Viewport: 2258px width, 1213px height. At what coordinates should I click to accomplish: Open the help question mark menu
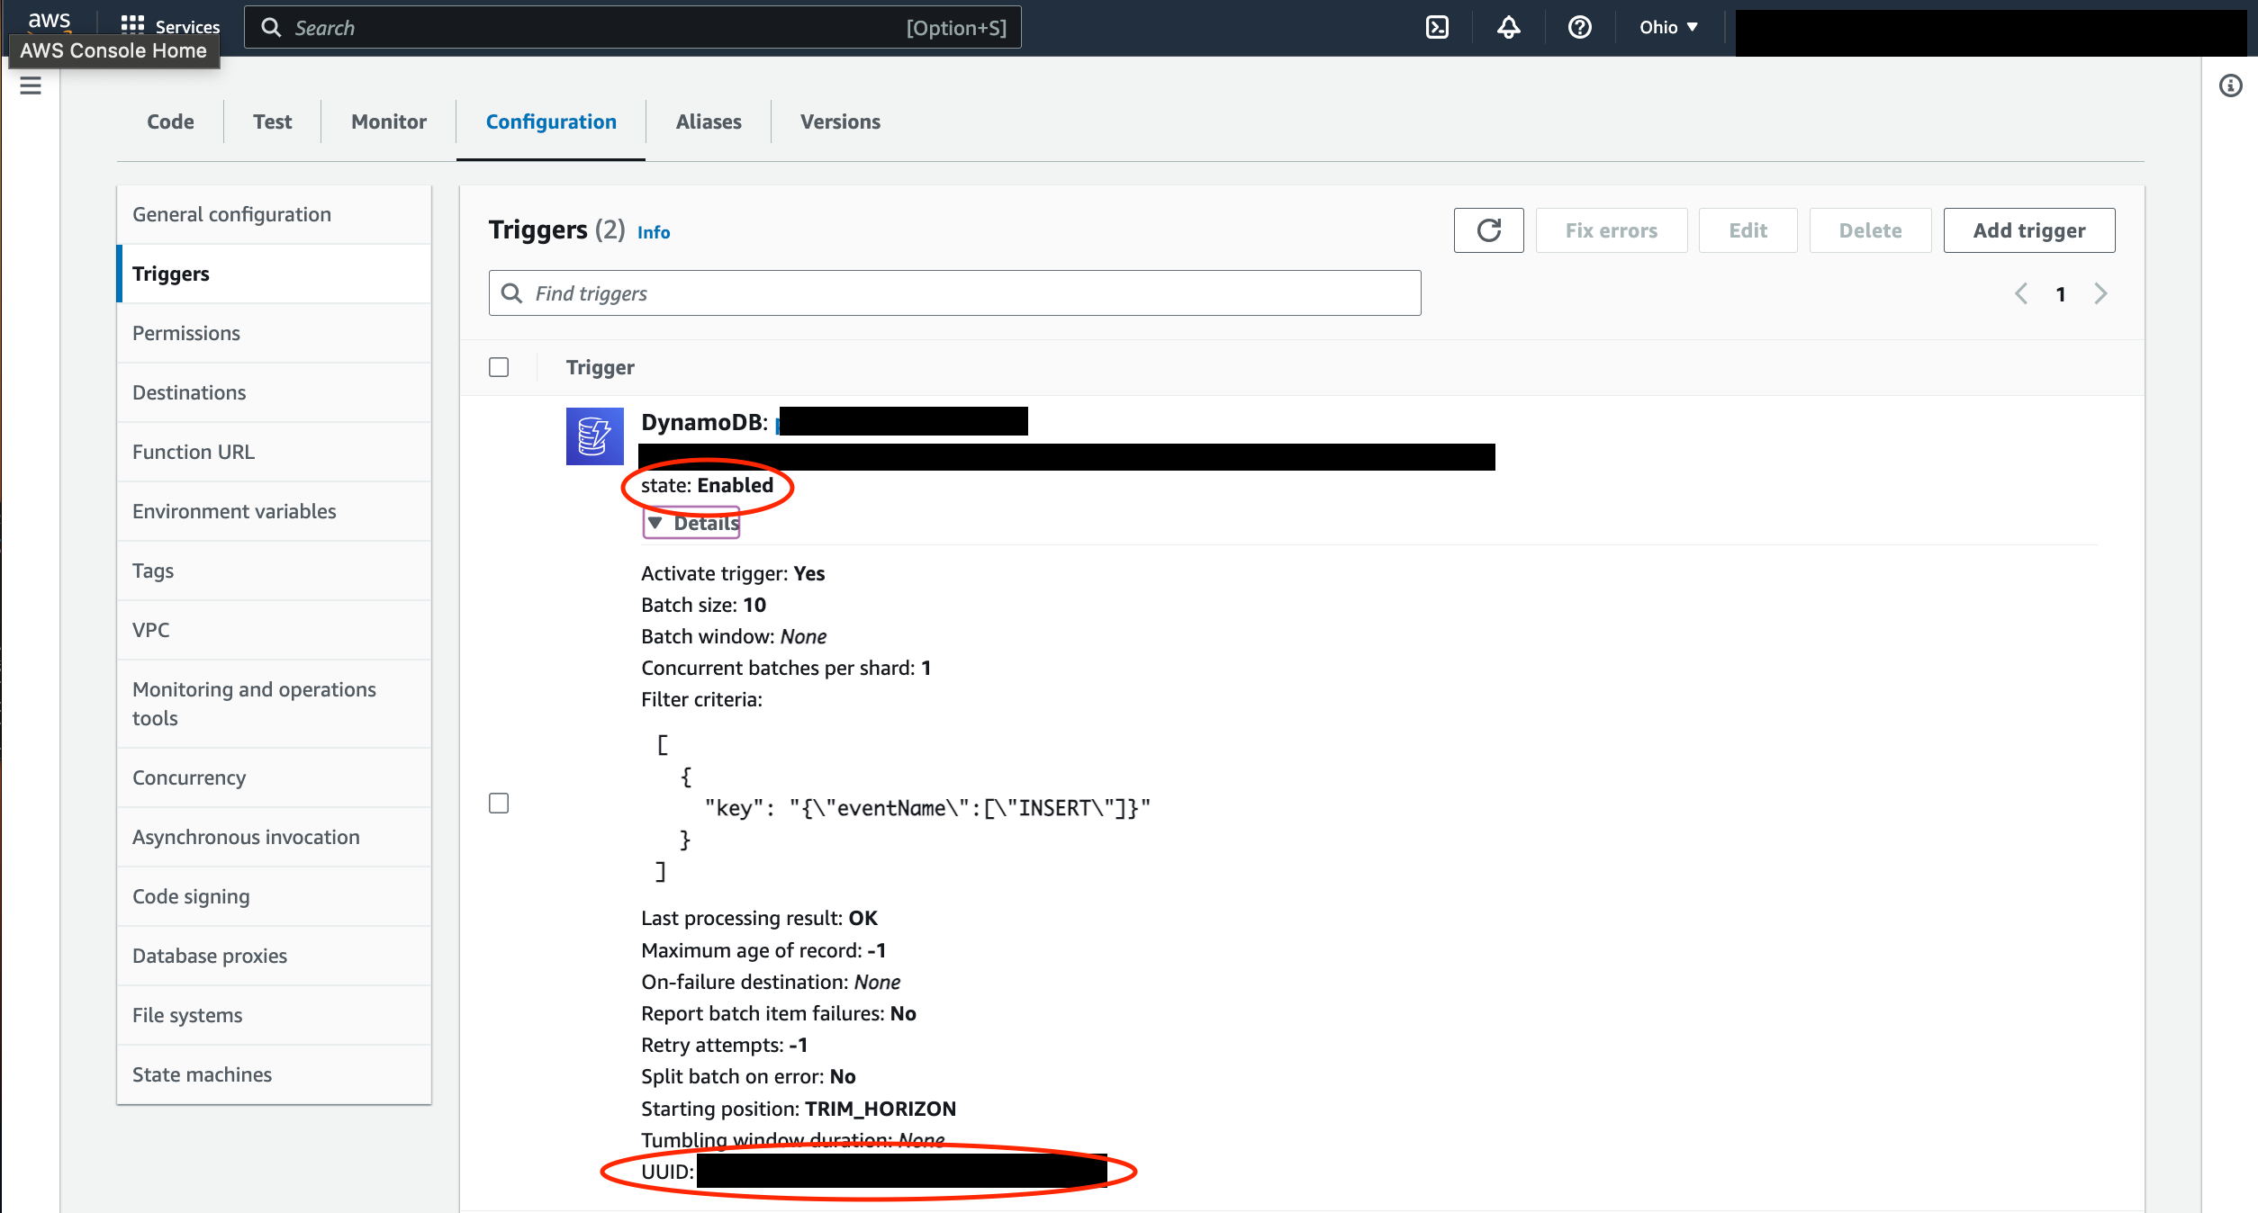pyautogui.click(x=1580, y=27)
